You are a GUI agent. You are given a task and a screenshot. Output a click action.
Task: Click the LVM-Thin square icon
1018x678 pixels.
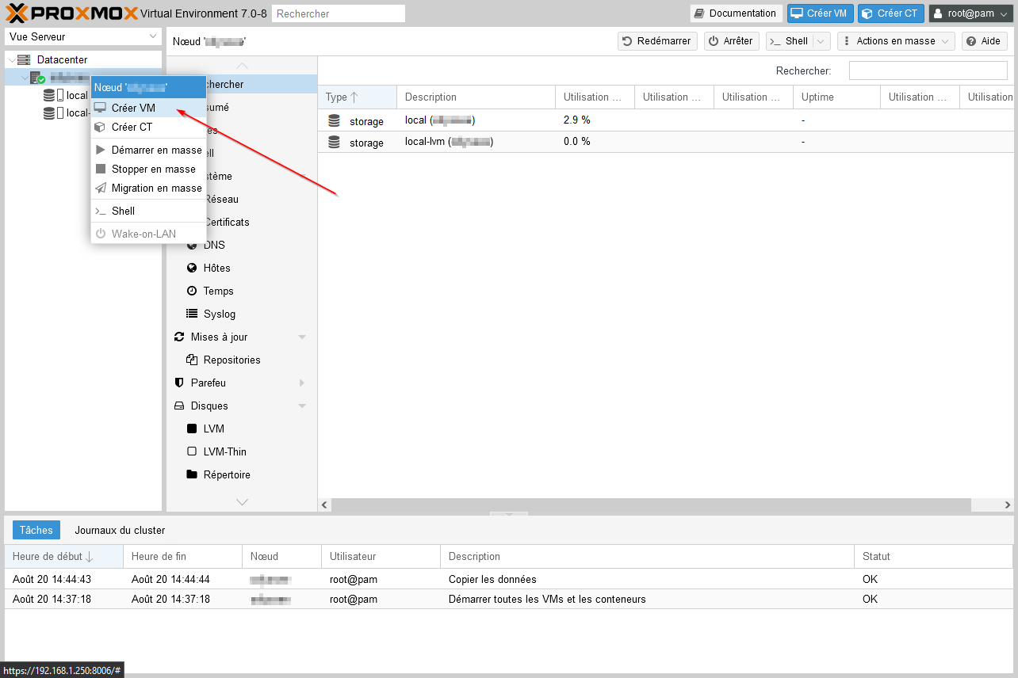click(192, 451)
